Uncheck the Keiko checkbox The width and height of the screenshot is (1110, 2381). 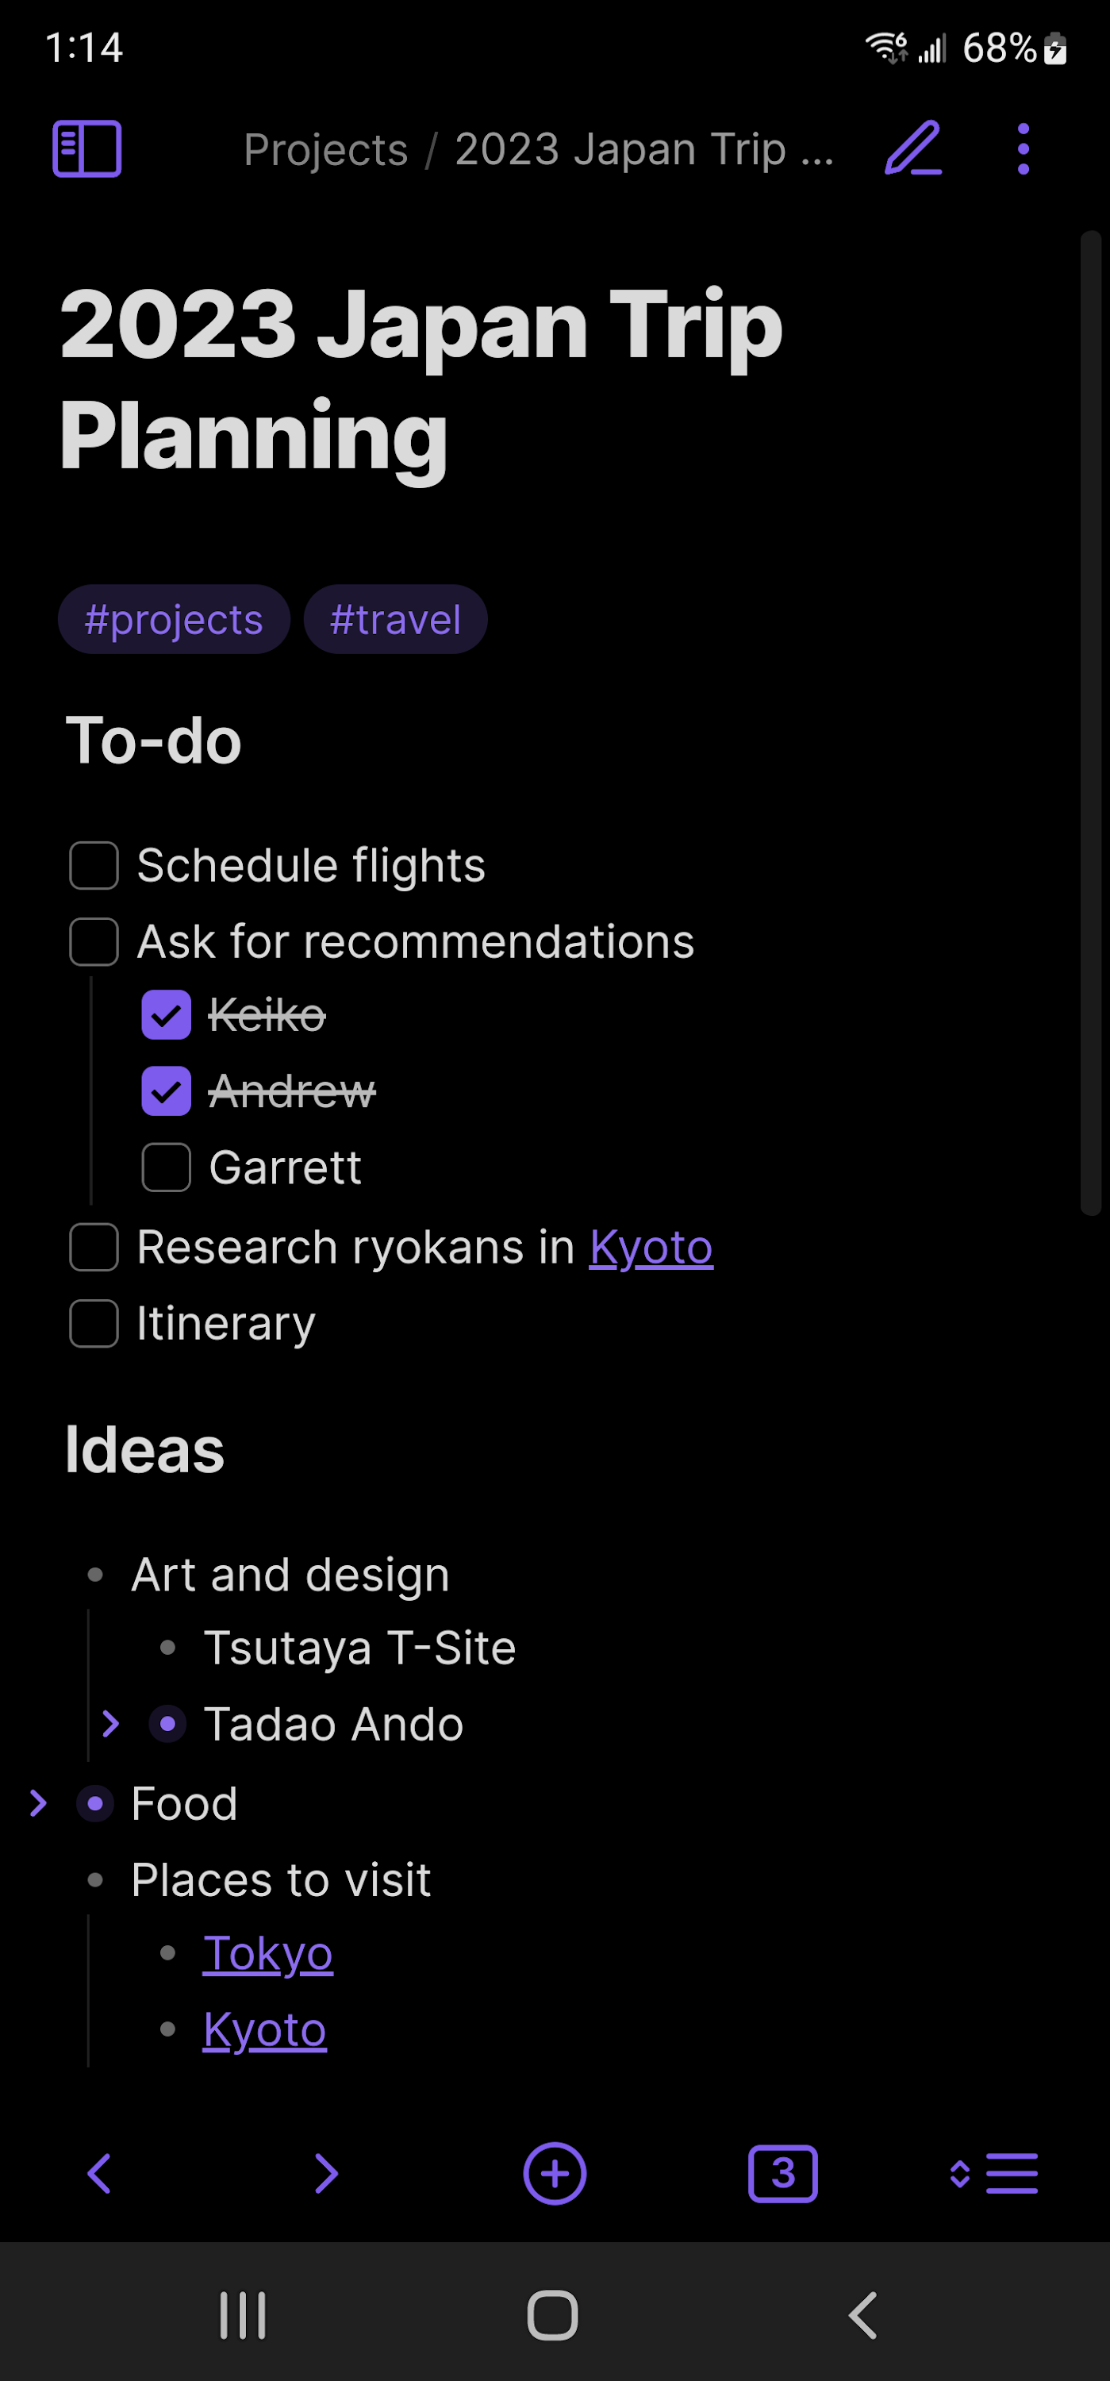point(167,1015)
